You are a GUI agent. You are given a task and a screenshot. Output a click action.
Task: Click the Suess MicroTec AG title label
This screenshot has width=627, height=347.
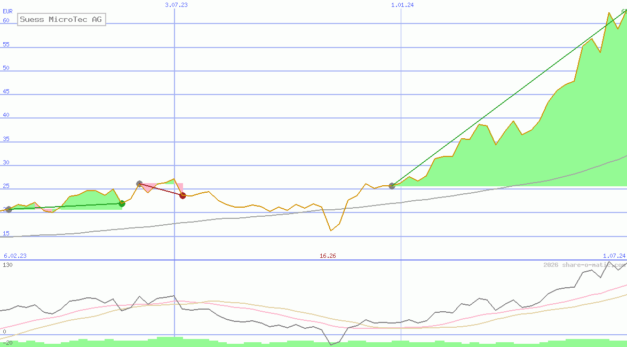(61, 20)
